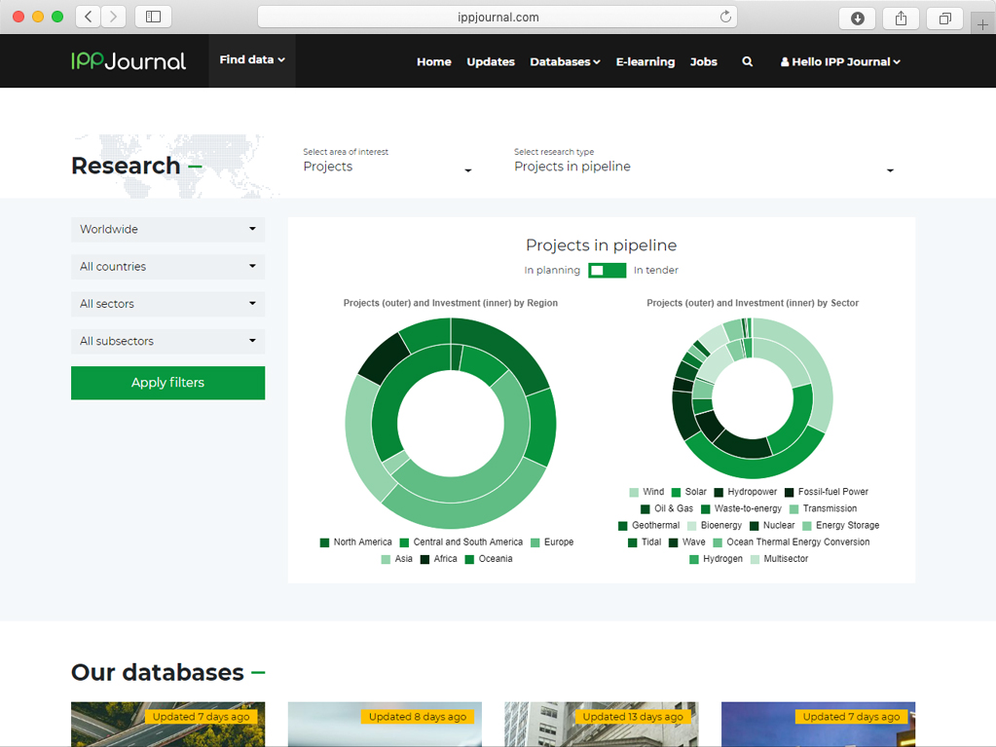Expand the All sectors dropdown

pyautogui.click(x=167, y=304)
